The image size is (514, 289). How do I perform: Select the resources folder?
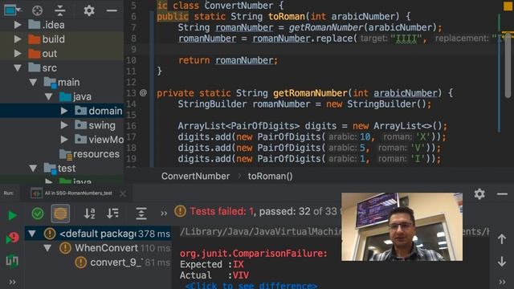click(89, 154)
